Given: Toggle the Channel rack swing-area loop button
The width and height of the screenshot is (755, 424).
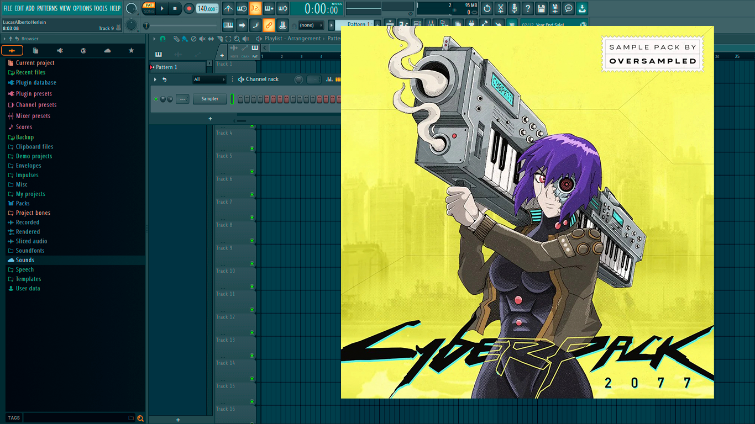Looking at the screenshot, I should 314,79.
